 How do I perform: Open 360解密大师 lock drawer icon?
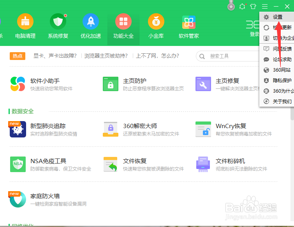coord(111,129)
